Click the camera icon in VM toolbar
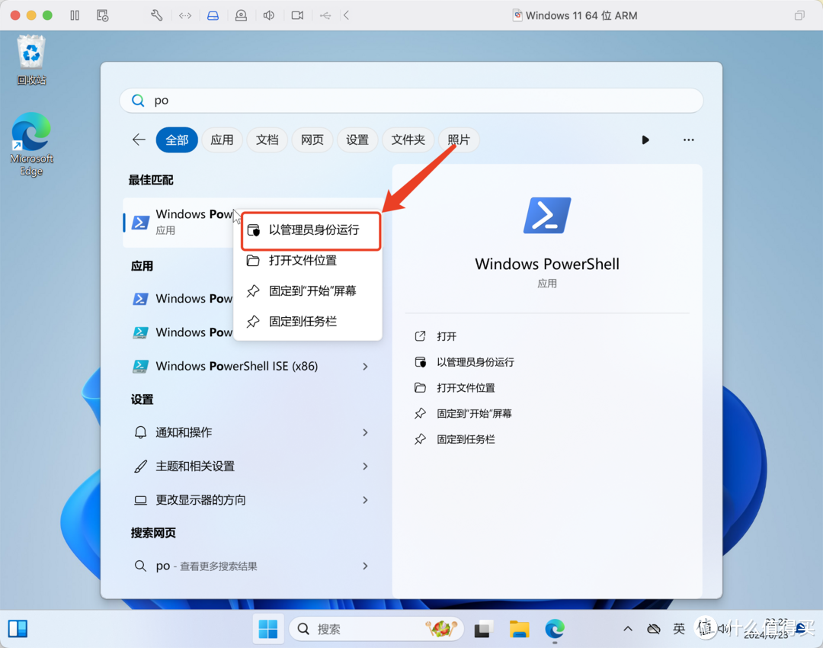 297,16
